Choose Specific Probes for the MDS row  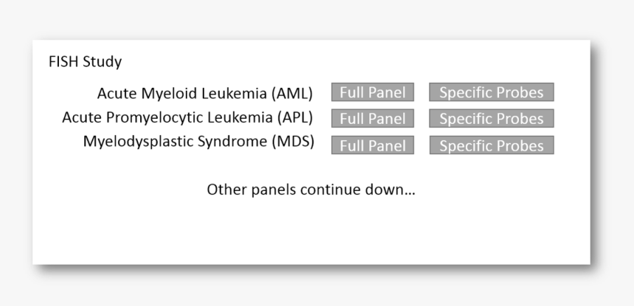tap(491, 145)
